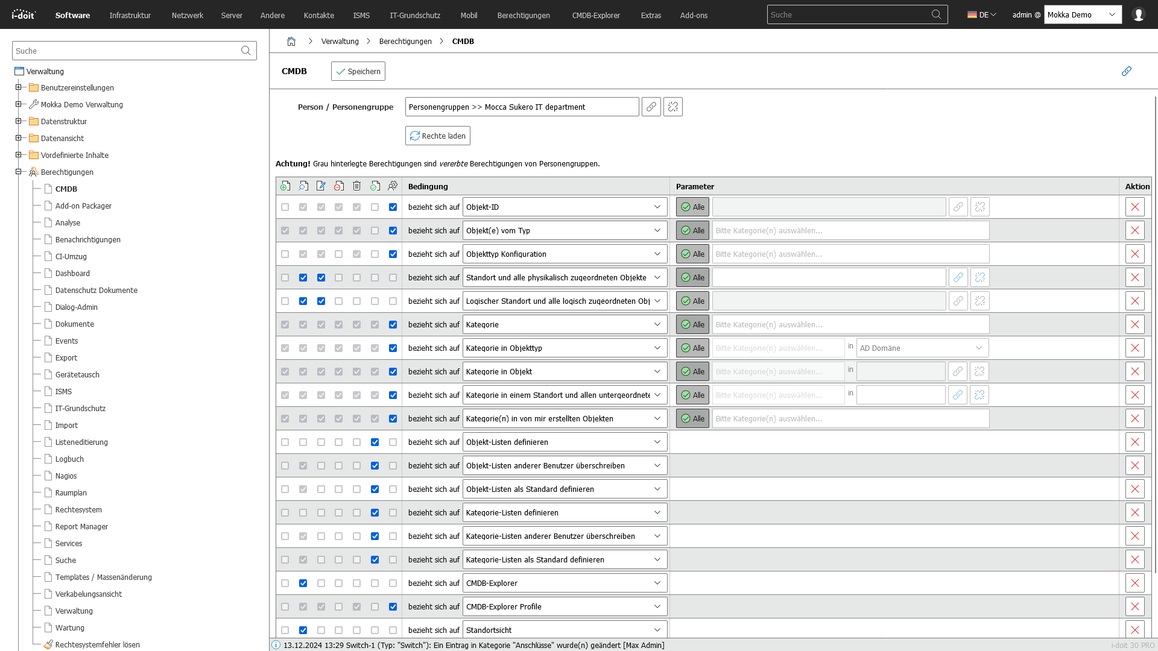Click the chain icon in the Objekt-ID row
This screenshot has height=651, width=1158.
tap(958, 207)
